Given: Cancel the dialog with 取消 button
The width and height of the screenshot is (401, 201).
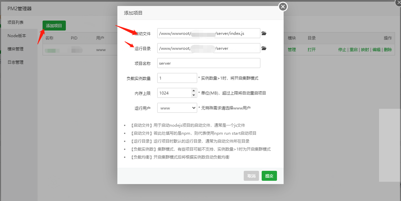Looking at the screenshot, I should point(251,176).
